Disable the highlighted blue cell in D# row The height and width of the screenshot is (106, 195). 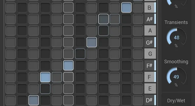tap(34, 100)
